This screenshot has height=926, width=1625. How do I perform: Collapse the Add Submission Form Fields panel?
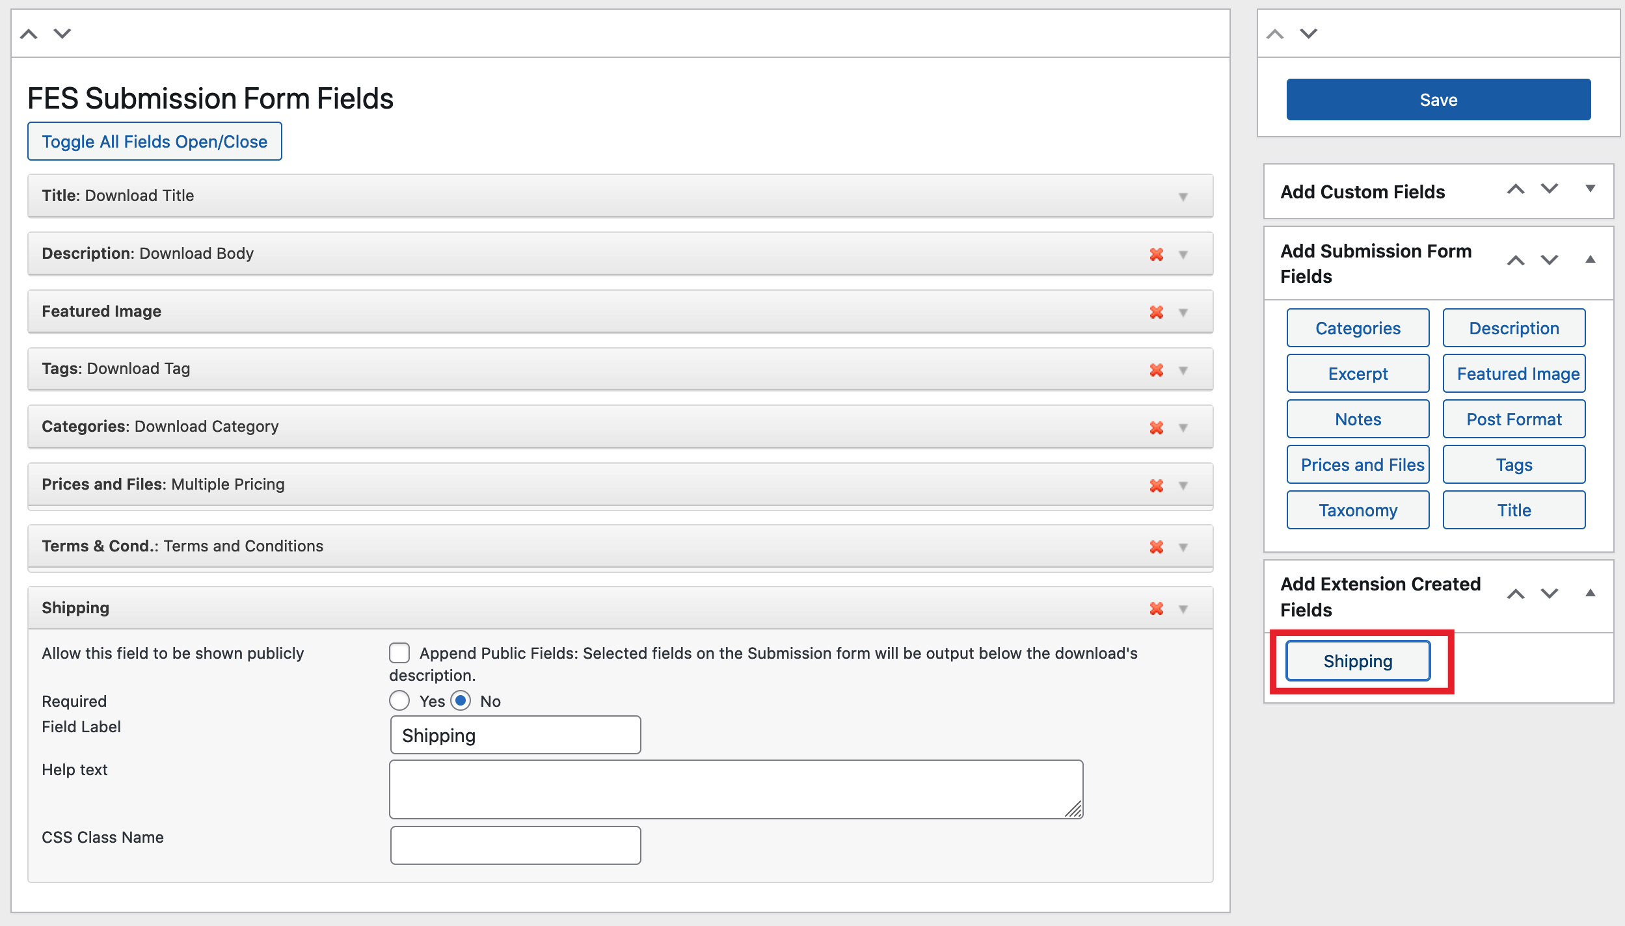pyautogui.click(x=1590, y=259)
